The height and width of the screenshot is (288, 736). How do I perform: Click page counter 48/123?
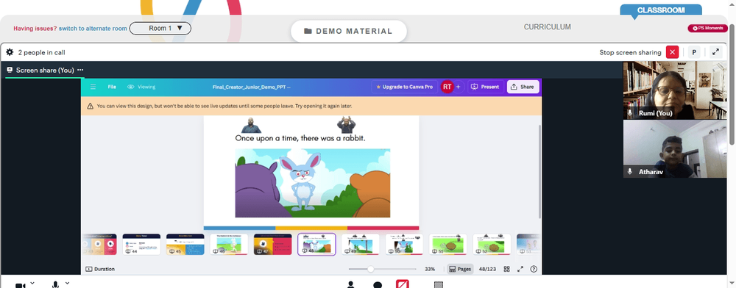coord(486,270)
